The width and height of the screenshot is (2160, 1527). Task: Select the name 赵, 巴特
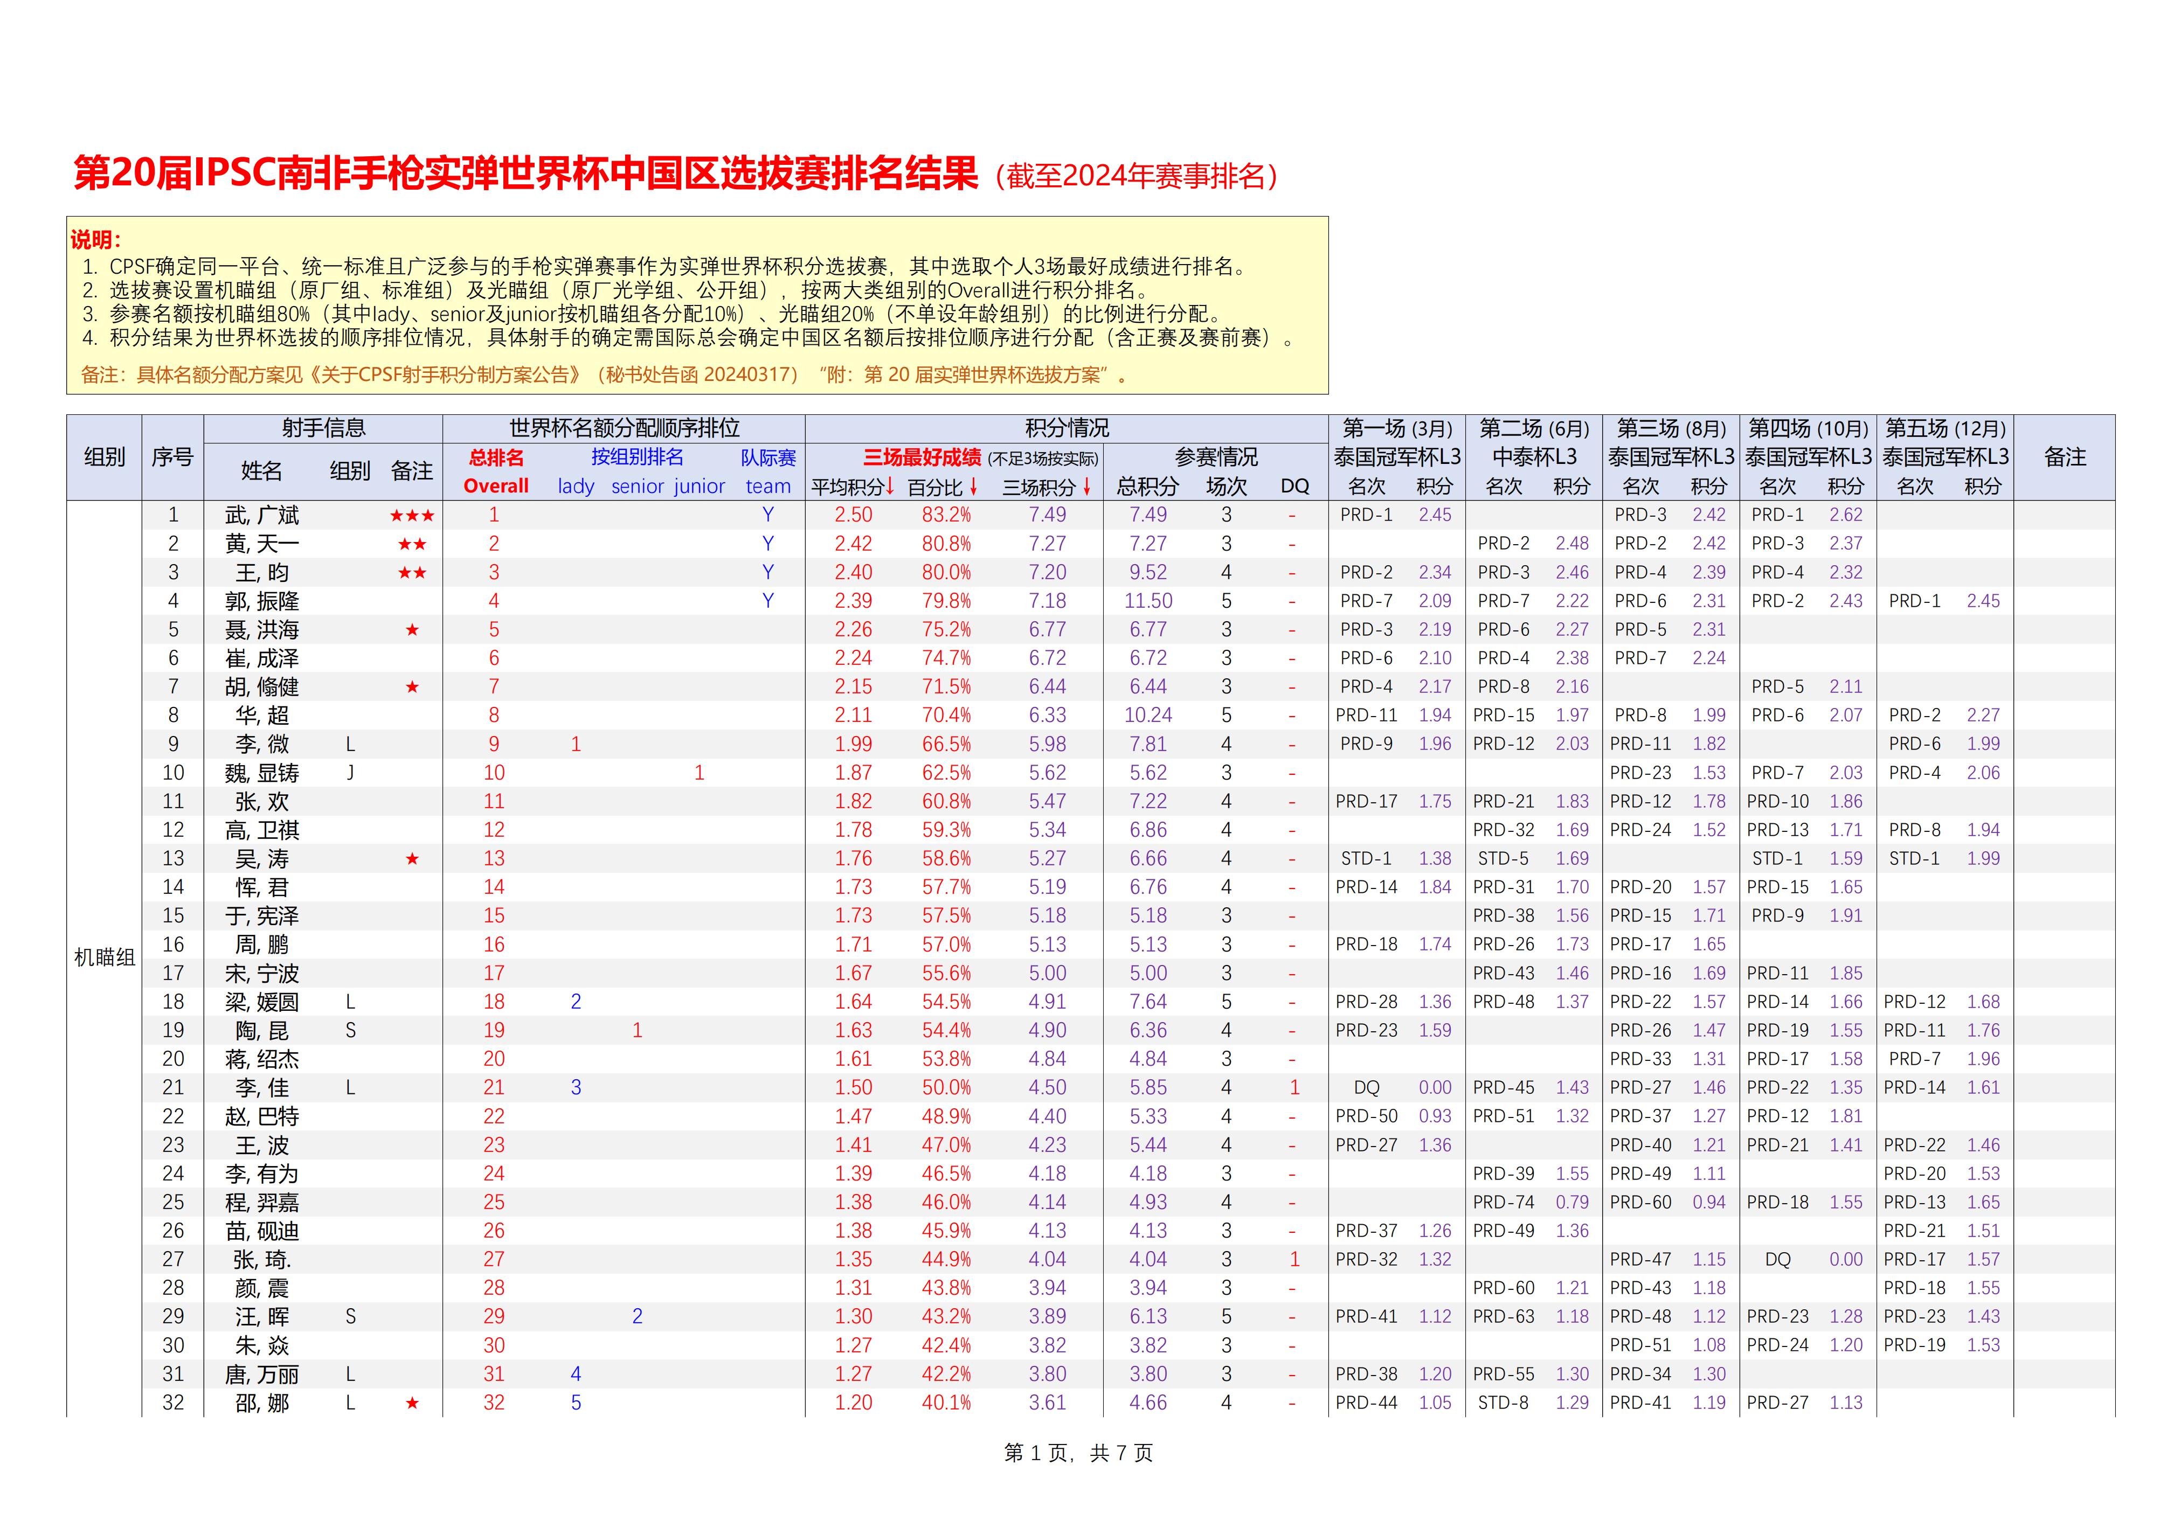[261, 1117]
